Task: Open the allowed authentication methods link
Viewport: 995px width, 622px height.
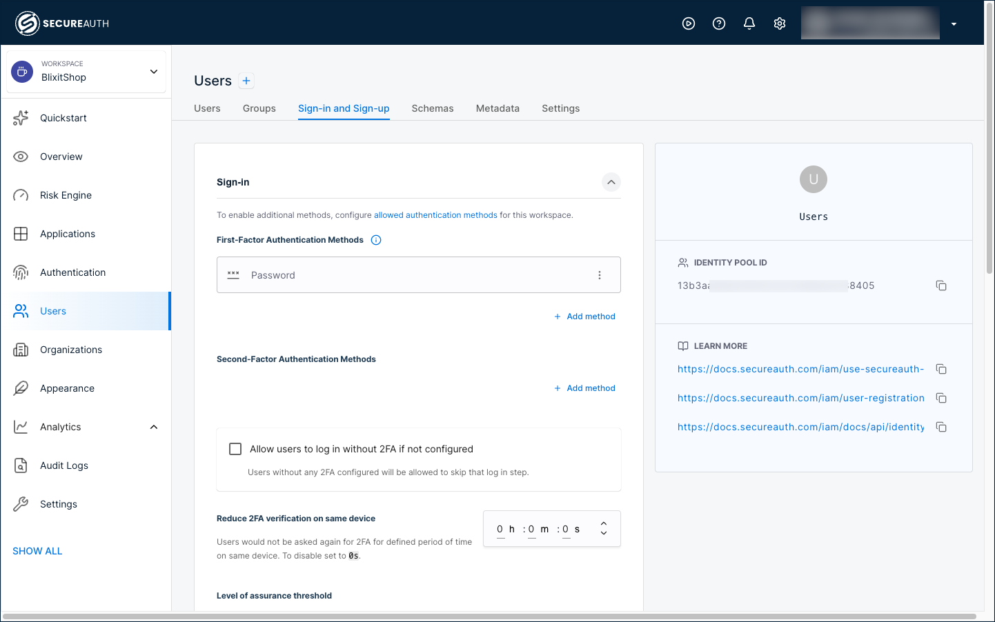Action: point(435,215)
